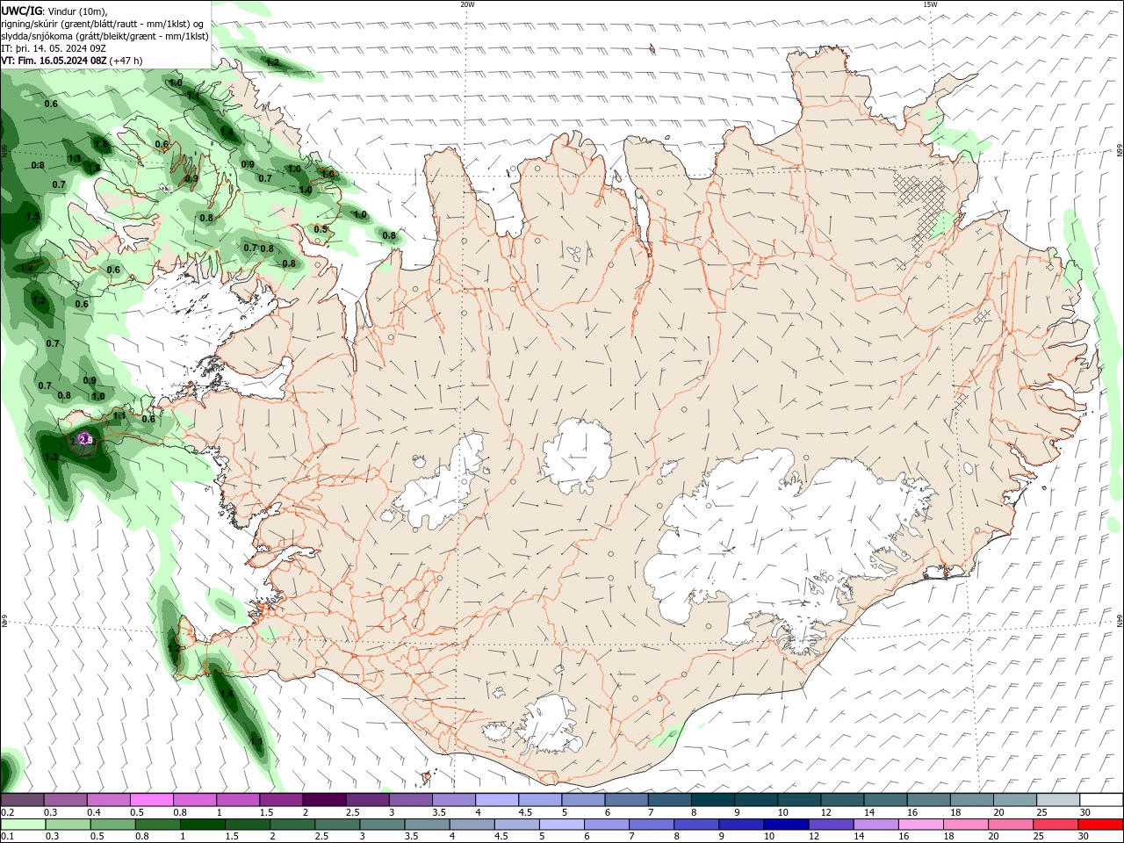Pick the darkest green 1–1.5 rain swatch
The height and width of the screenshot is (843, 1124).
coord(203,825)
